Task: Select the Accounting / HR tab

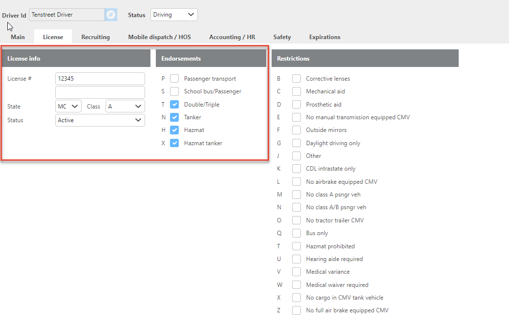Action: (232, 37)
